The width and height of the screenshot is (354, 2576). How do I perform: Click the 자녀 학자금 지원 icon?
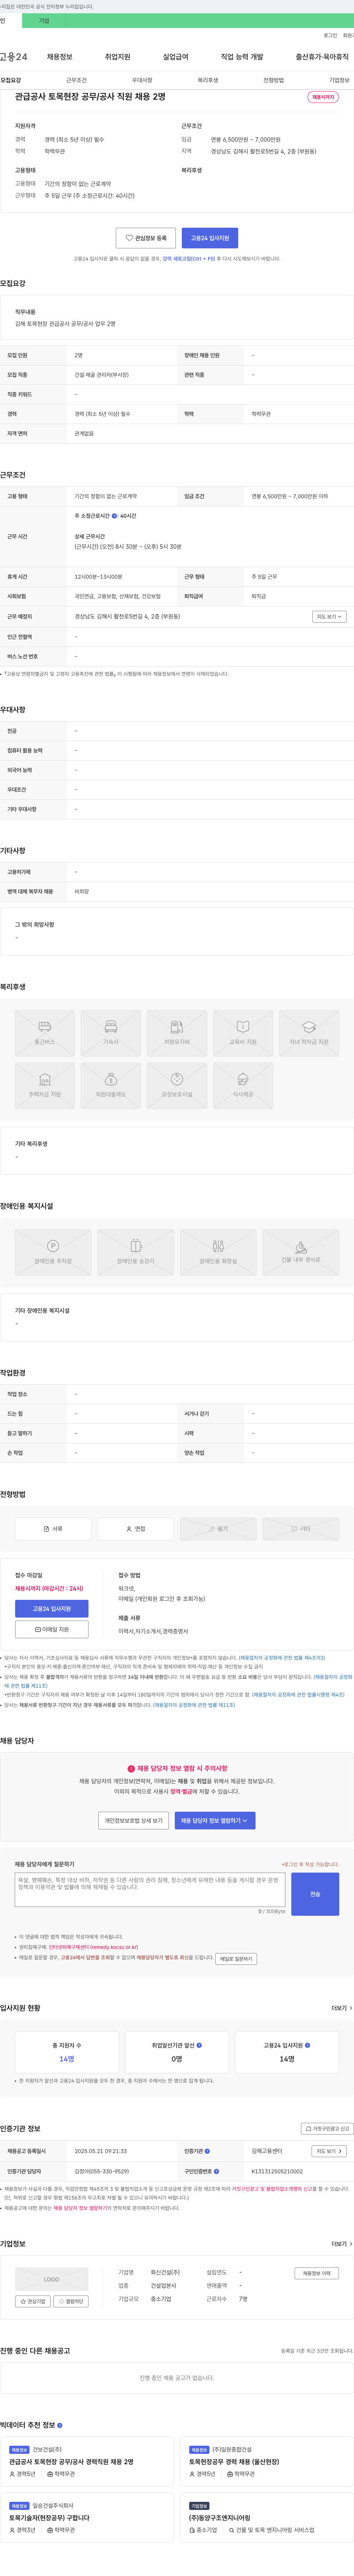(x=309, y=1033)
